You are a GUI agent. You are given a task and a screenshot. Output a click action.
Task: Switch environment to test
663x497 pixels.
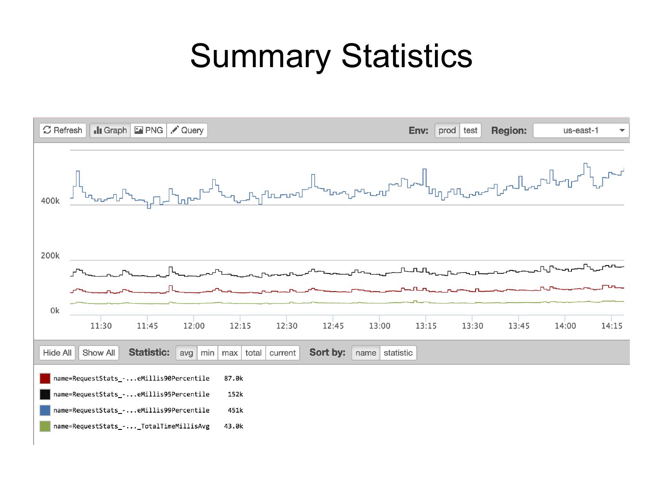(470, 130)
